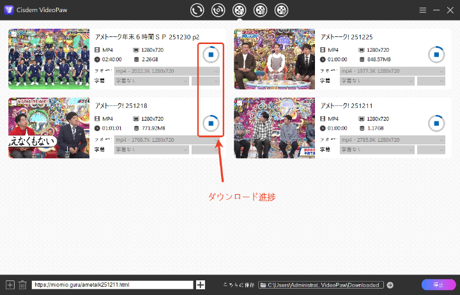Screen dimensions: 460x295
Task: Click the 02:40:00 duration text
Action: [x=112, y=59]
